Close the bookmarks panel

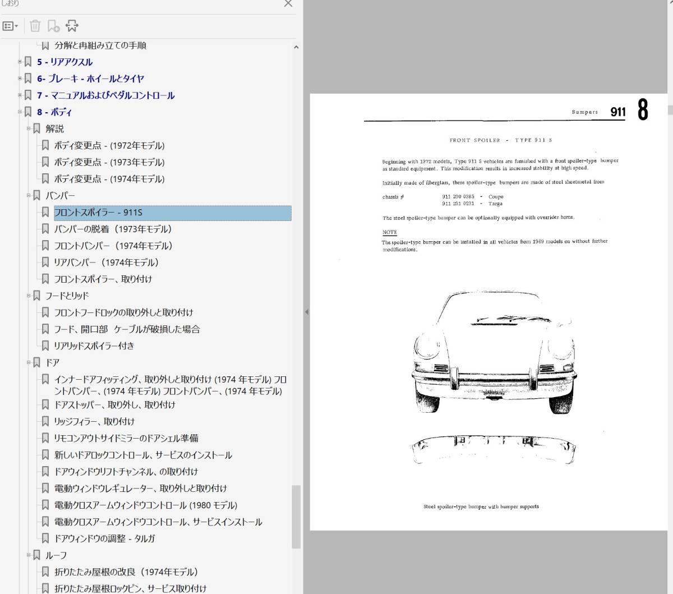[x=288, y=3]
